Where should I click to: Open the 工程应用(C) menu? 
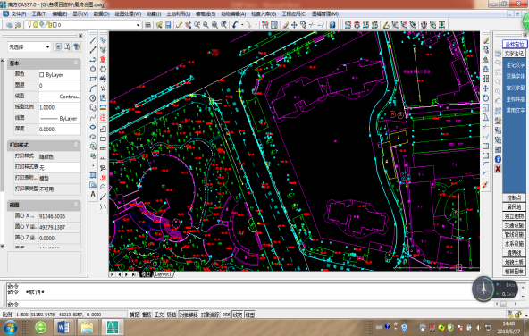coord(294,13)
